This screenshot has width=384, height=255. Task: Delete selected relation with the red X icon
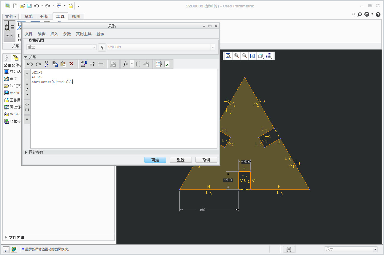click(71, 64)
